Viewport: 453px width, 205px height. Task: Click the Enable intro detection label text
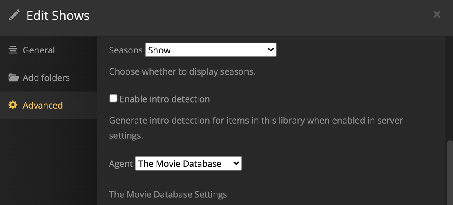coord(164,99)
